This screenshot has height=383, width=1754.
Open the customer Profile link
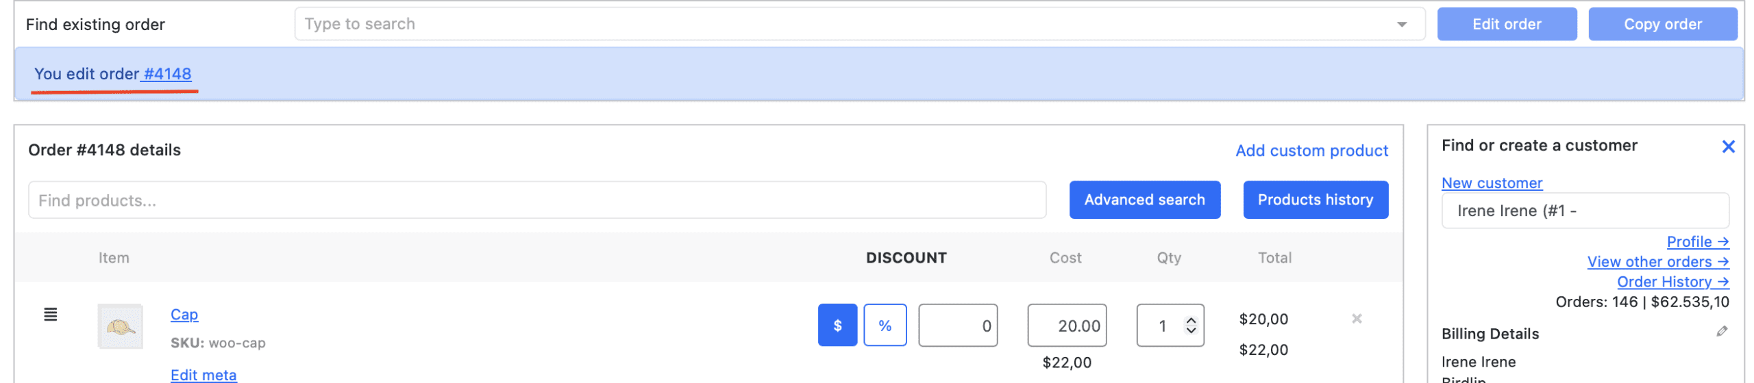1696,241
